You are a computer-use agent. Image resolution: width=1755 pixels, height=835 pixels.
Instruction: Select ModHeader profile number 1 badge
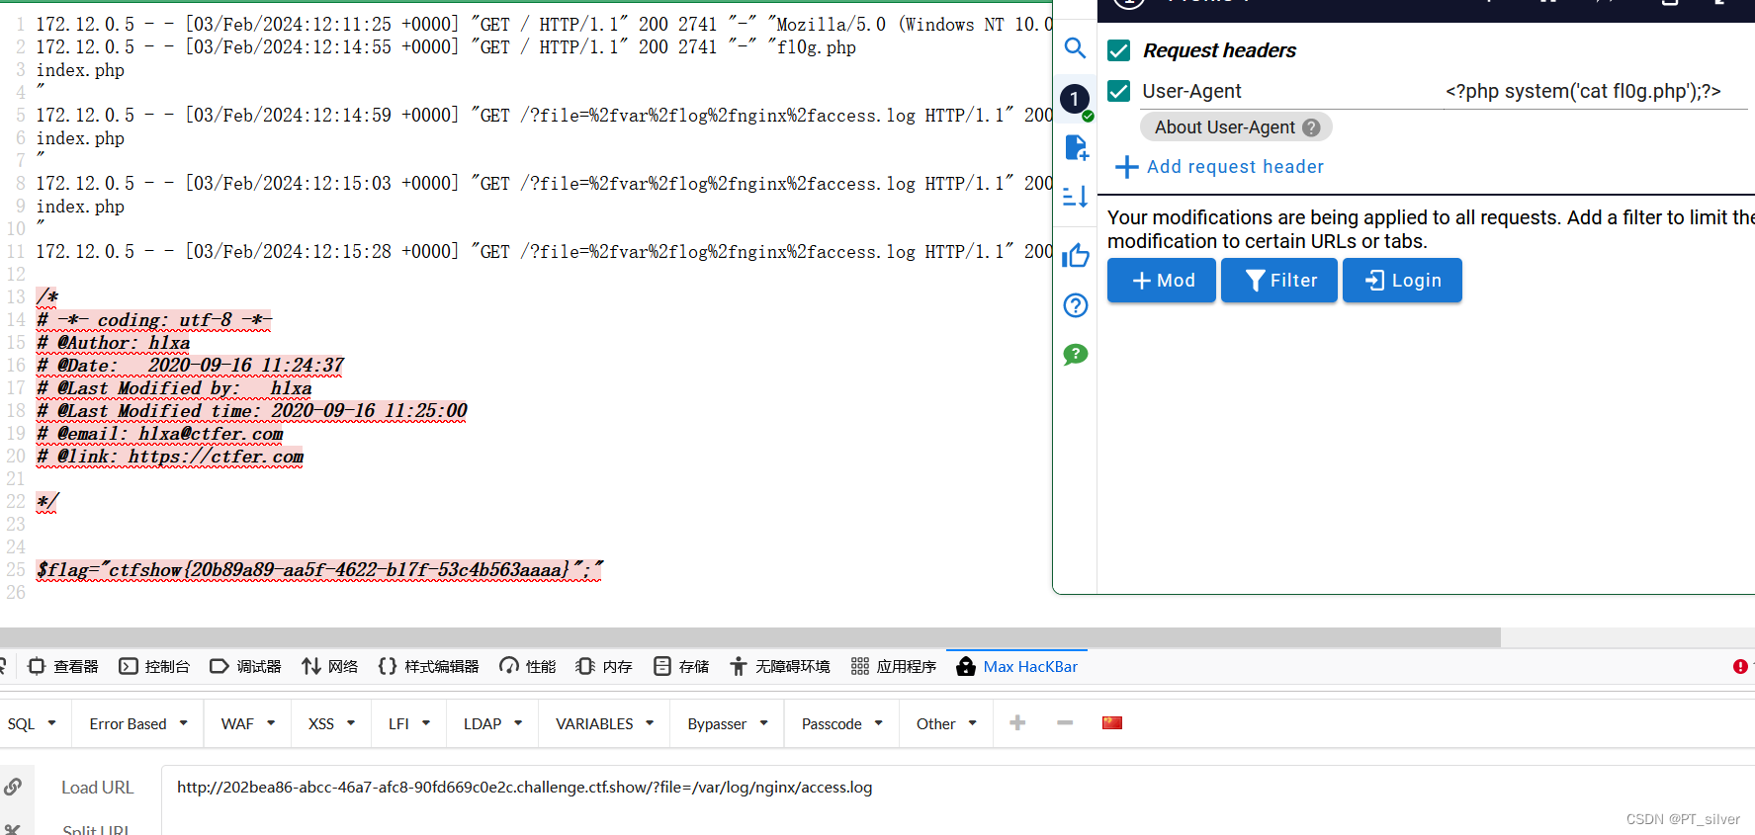pos(1075,99)
